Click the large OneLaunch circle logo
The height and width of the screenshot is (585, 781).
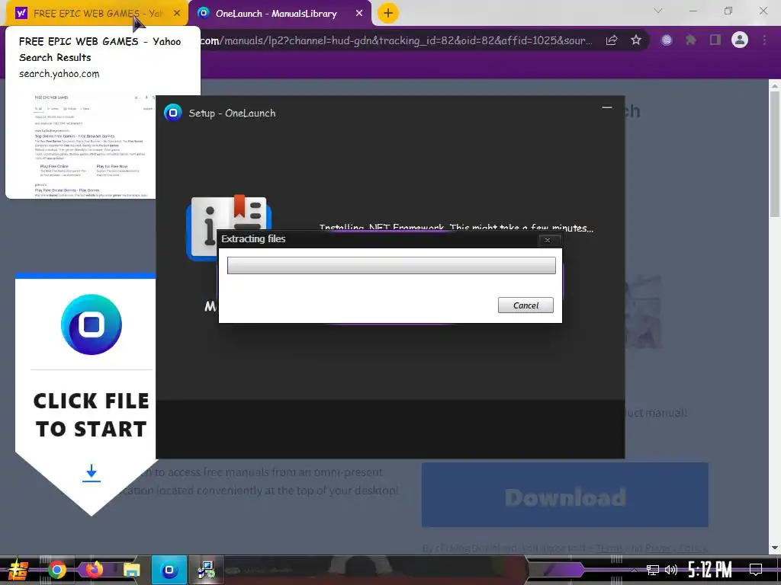(x=92, y=324)
